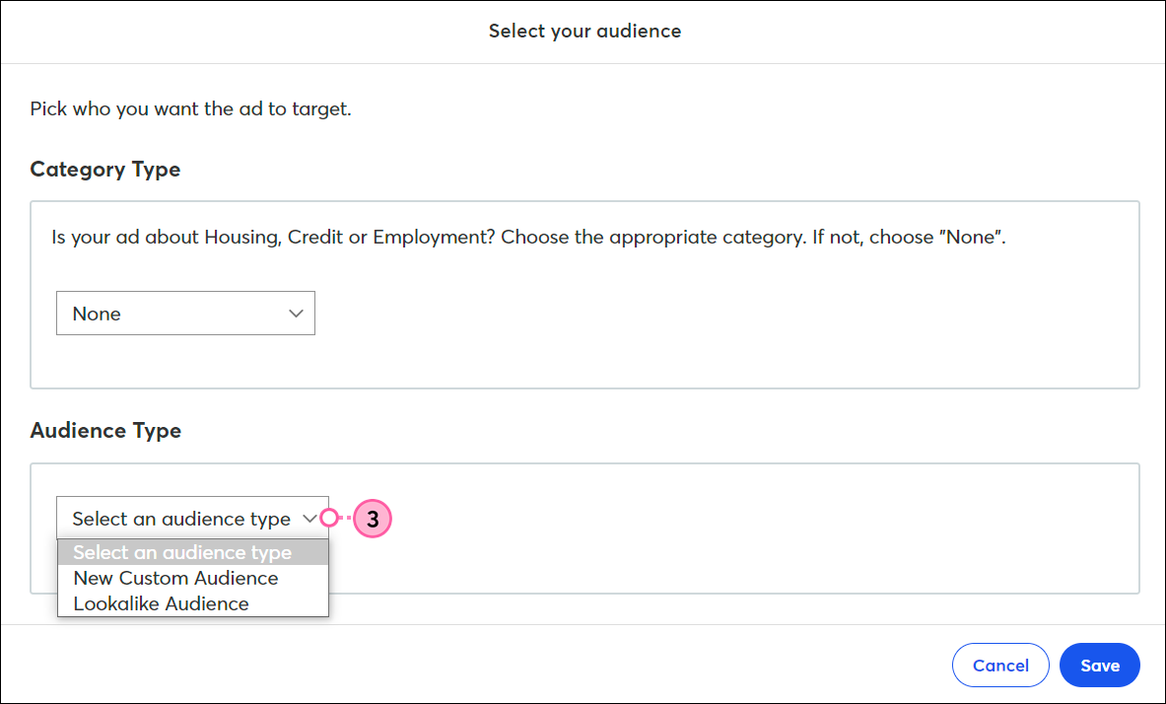Click the Pick who you want the ad to target text
This screenshot has width=1166, height=704.
coord(190,109)
